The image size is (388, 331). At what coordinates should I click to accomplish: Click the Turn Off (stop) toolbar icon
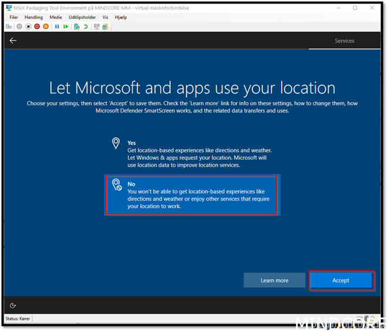pyautogui.click(x=28, y=26)
